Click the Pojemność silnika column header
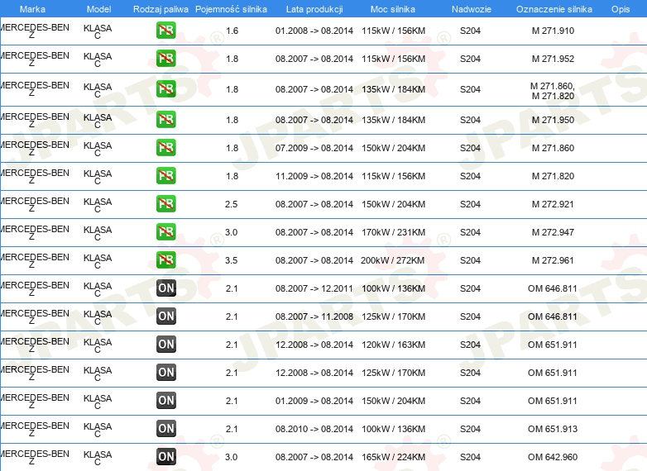Image resolution: width=647 pixels, height=471 pixels. click(231, 9)
